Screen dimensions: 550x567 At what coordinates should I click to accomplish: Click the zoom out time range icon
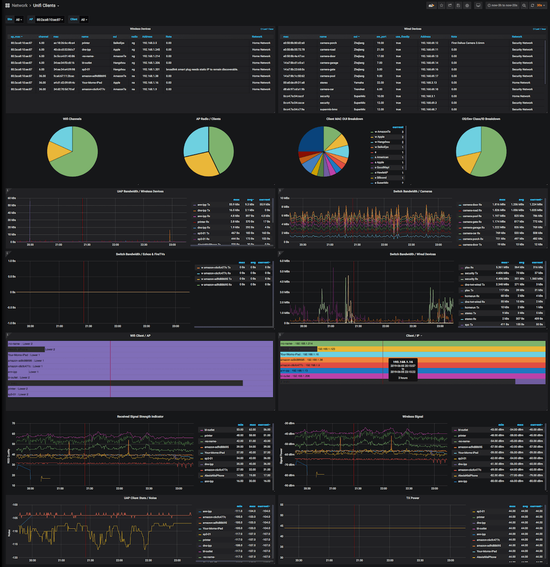(x=524, y=6)
